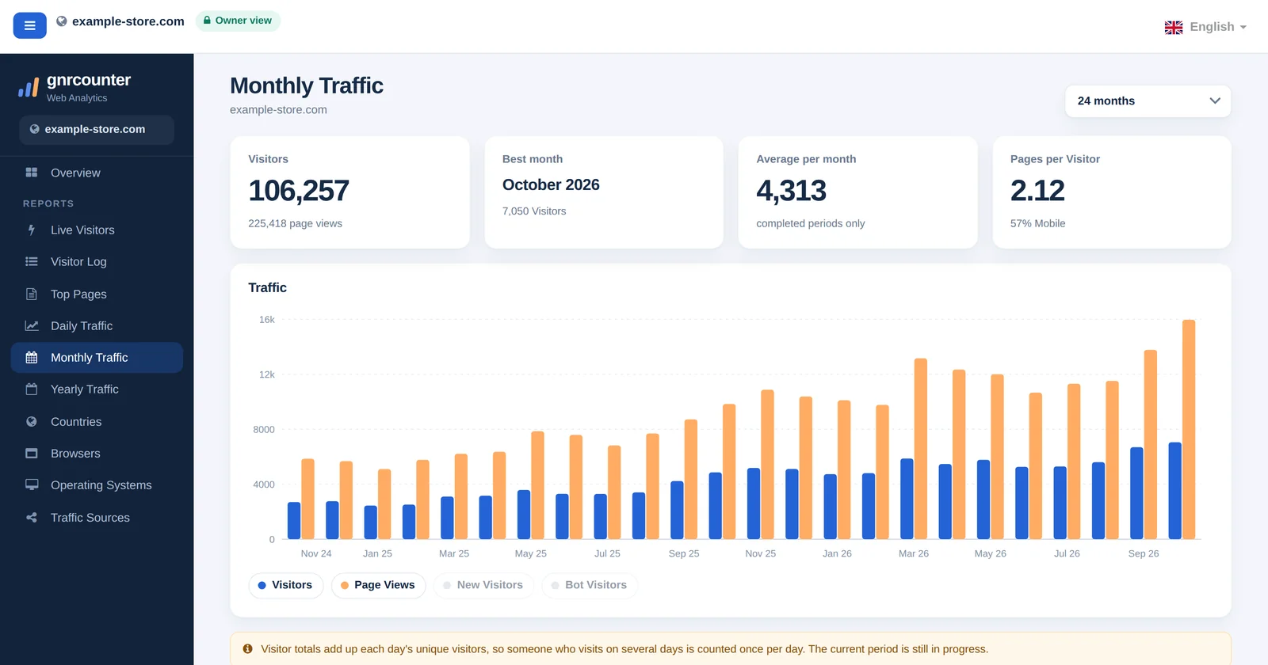
Task: Open the example-store.com site selector in sidebar
Action: pos(97,129)
